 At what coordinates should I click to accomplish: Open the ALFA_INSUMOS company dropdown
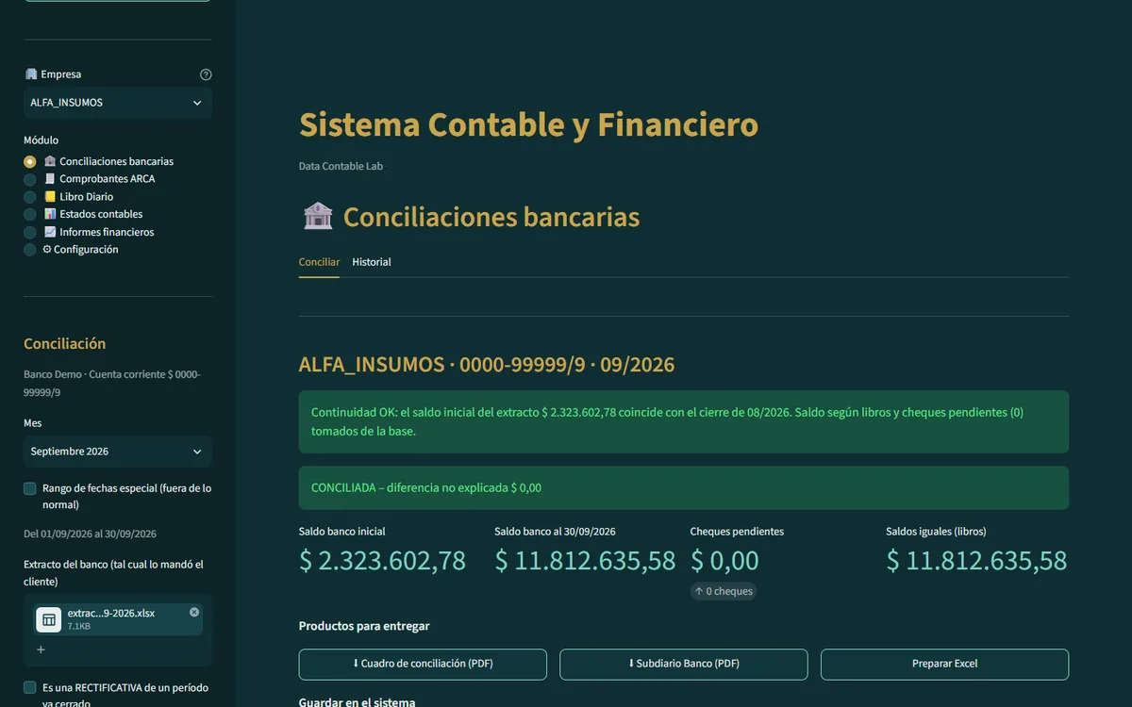pos(118,103)
